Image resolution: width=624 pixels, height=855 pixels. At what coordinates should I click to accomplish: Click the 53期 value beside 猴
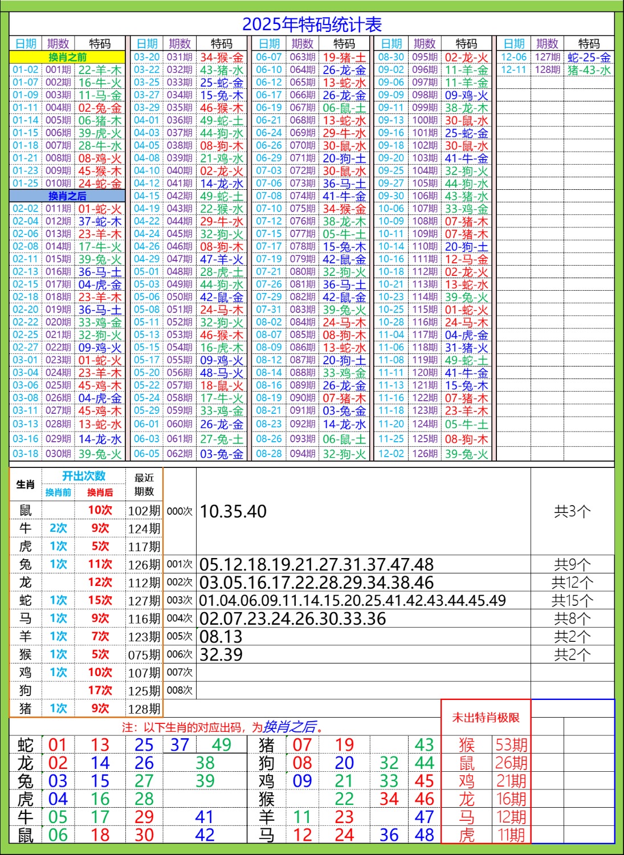point(511,744)
